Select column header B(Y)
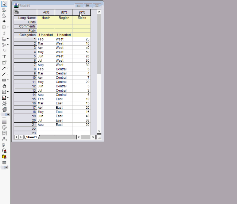237x204 pixels. (64, 12)
